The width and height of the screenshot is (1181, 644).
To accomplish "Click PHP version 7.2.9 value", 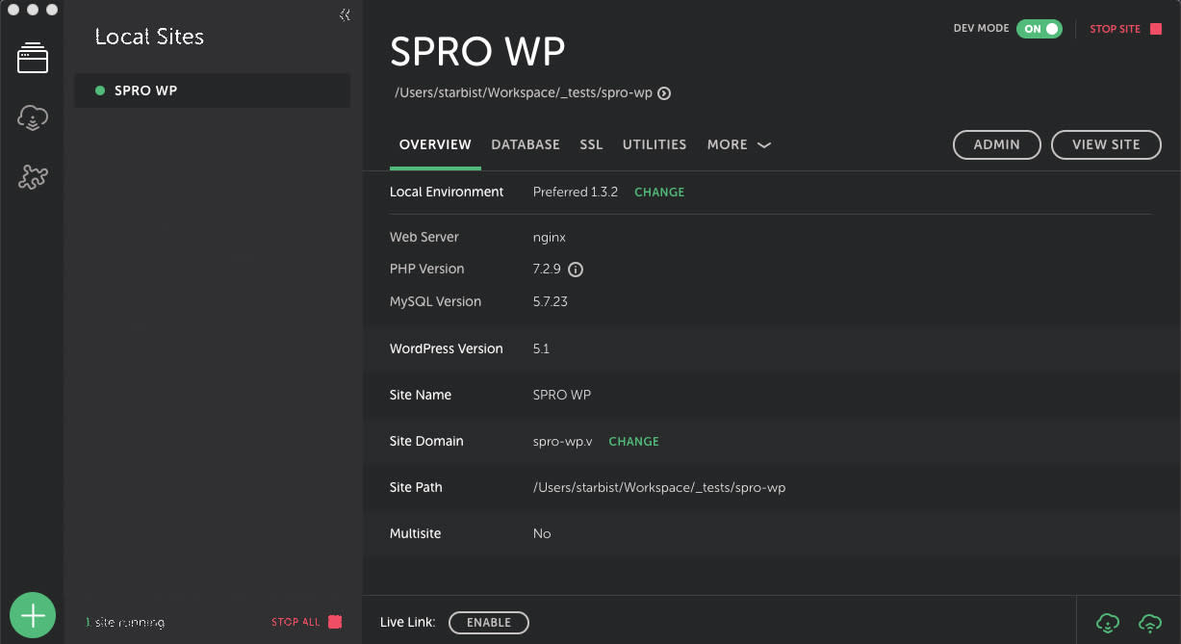I will (547, 270).
